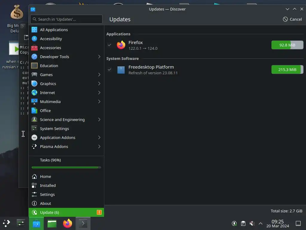Image resolution: width=306 pixels, height=230 pixels.
Task: Click the Discover window title icon
Action: (33, 9)
